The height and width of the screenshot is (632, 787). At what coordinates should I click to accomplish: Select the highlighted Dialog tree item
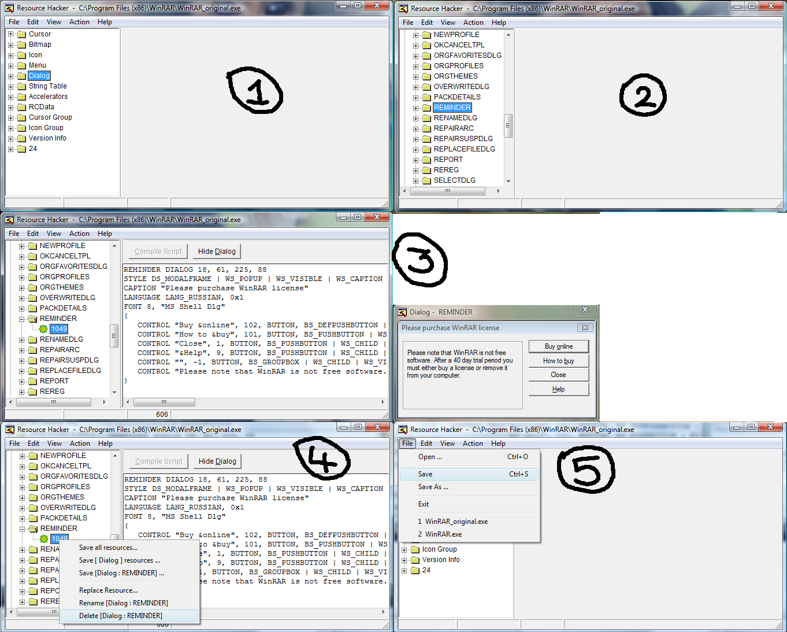tap(39, 76)
